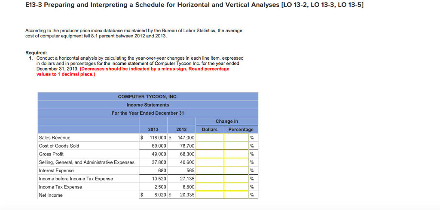Click the 2013 SG&A expenses value 37,800
This screenshot has height=210, width=440.
point(159,162)
